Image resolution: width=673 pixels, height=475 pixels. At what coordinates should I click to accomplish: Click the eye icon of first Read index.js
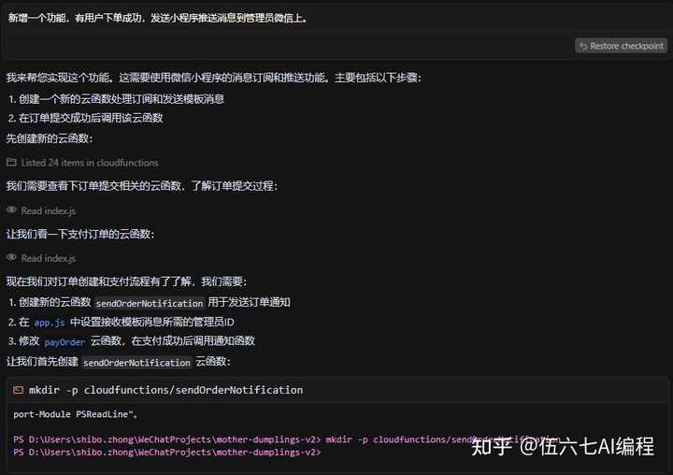click(11, 210)
